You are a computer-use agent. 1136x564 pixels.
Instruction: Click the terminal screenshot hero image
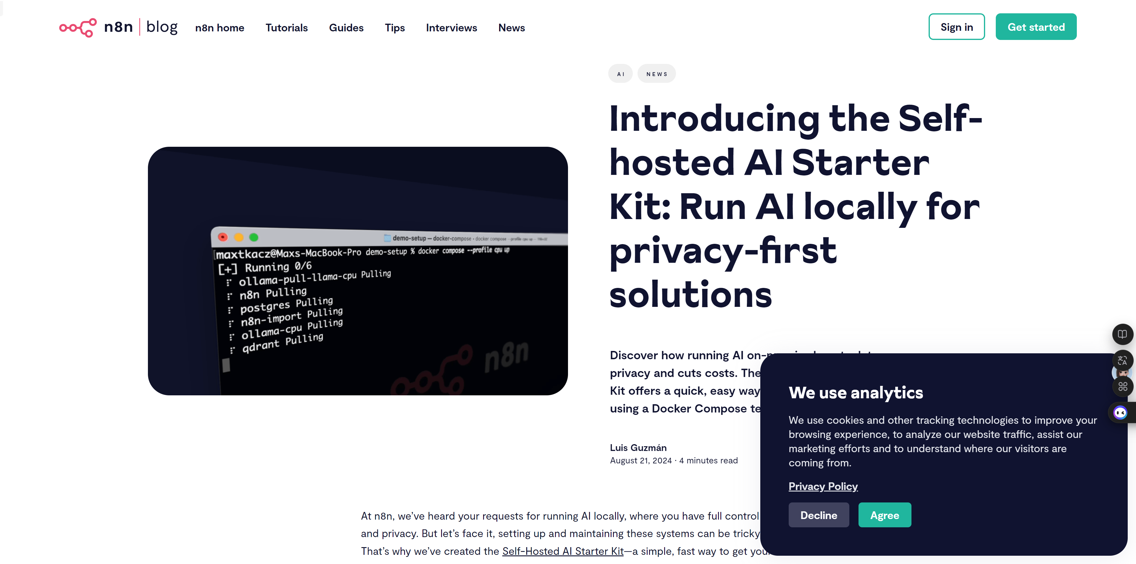(358, 271)
